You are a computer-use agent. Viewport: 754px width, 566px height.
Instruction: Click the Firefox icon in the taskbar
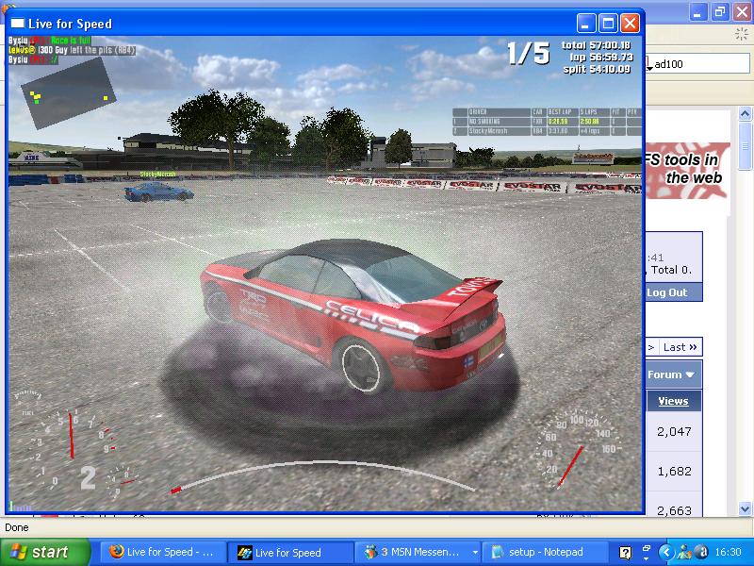point(116,552)
